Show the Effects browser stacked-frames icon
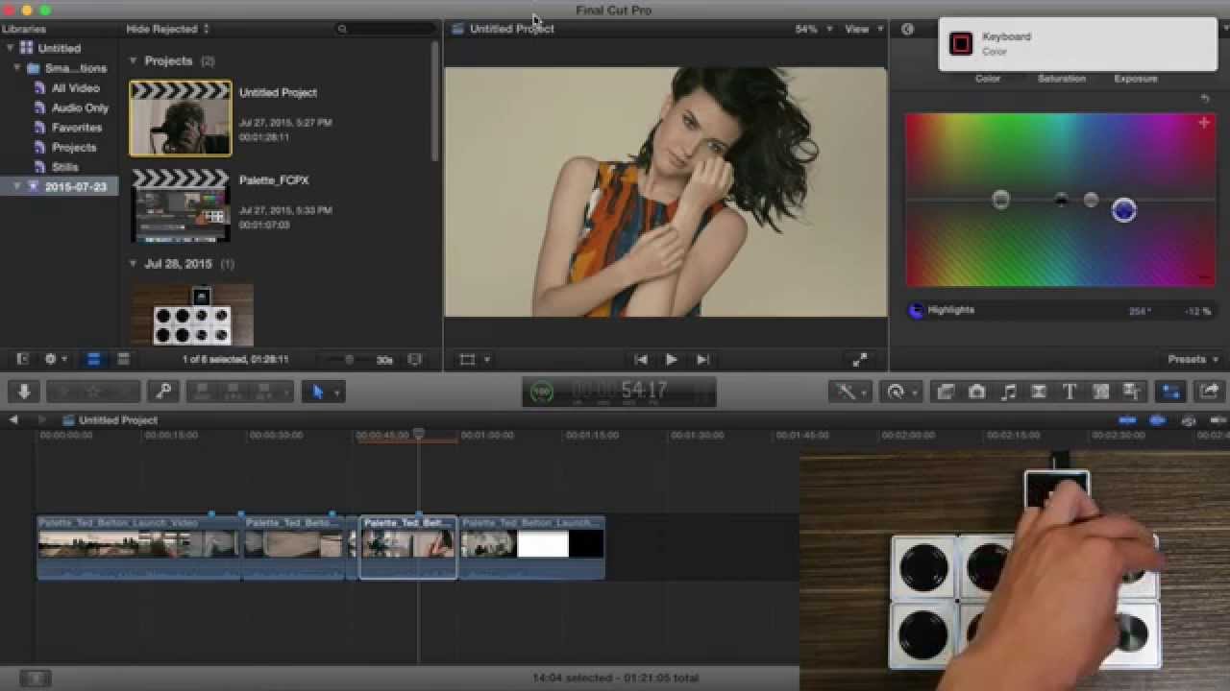The image size is (1230, 691). pyautogui.click(x=946, y=392)
